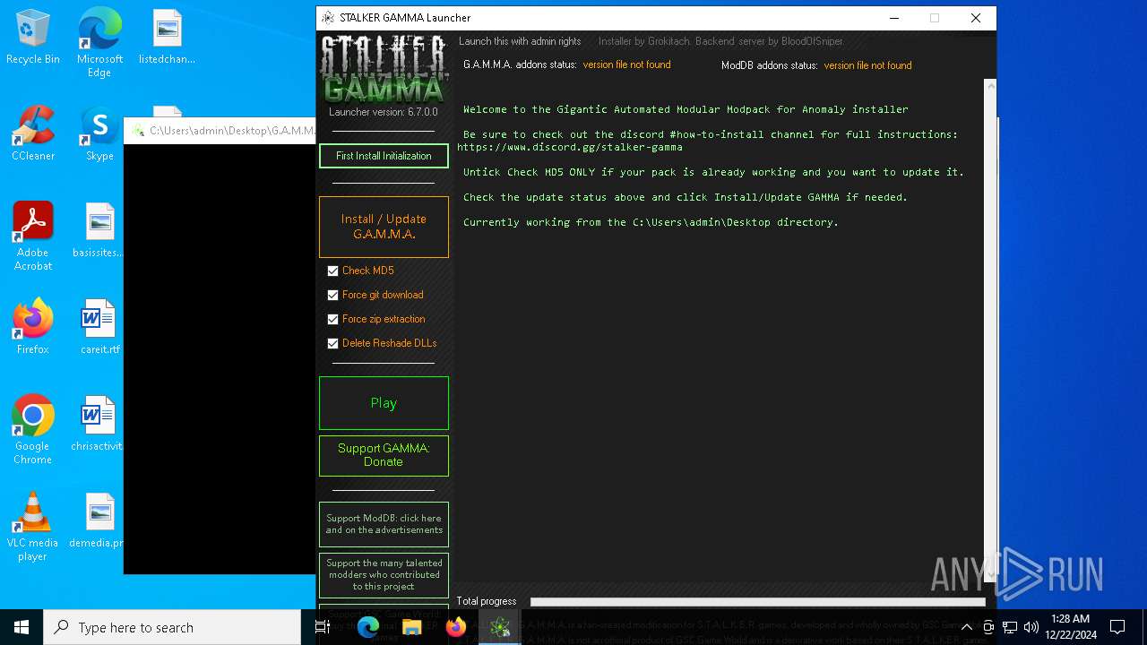This screenshot has width=1147, height=645.
Task: Launch Firefox from the taskbar
Action: click(x=455, y=627)
